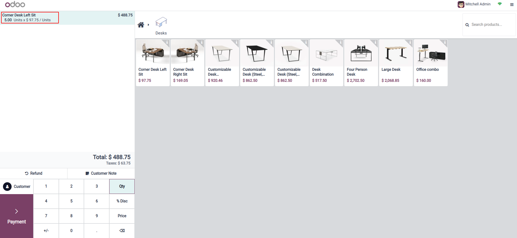Open product info for Large Desk

(410, 42)
